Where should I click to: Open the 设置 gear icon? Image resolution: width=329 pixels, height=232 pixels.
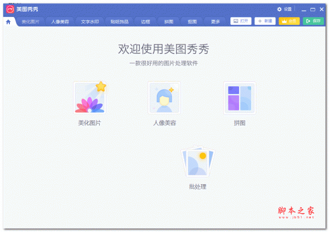click(x=279, y=9)
